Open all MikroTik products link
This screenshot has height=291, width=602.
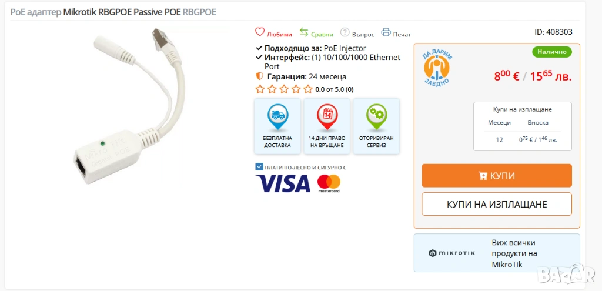514,253
